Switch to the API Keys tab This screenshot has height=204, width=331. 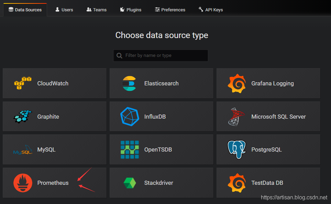point(211,10)
